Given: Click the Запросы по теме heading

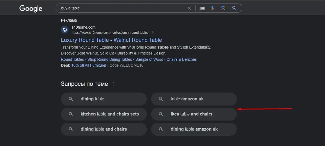Looking at the screenshot, I should point(84,84).
